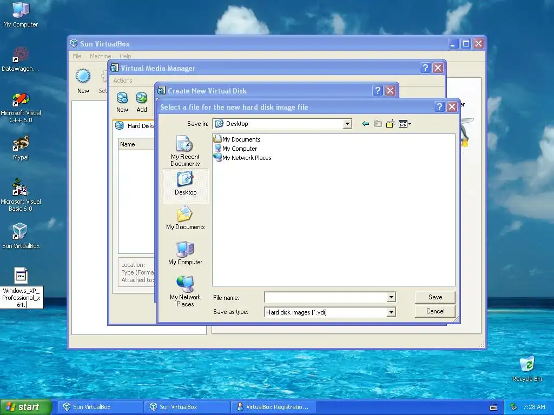Click the keyboard icon in the taskbar
Viewport: 554px width, 415px height.
[x=493, y=407]
